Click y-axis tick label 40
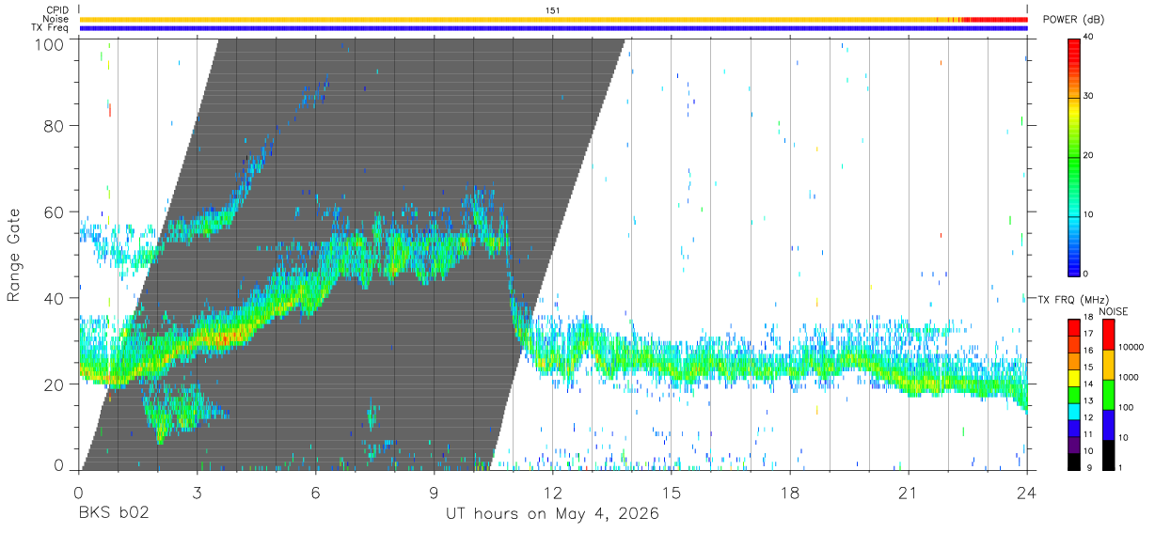The image size is (1155, 533). tap(54, 298)
